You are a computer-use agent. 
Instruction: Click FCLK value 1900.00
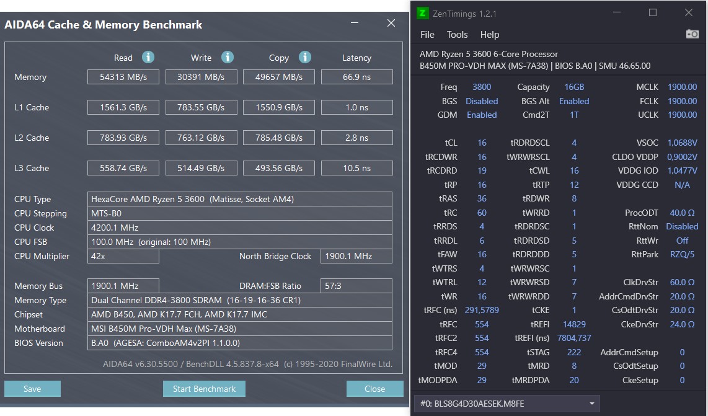(682, 101)
